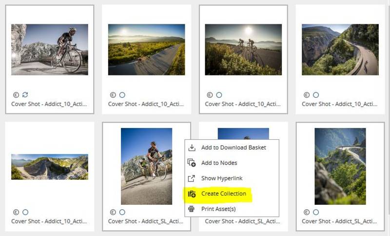Click the Add to Nodes icon

(x=192, y=163)
